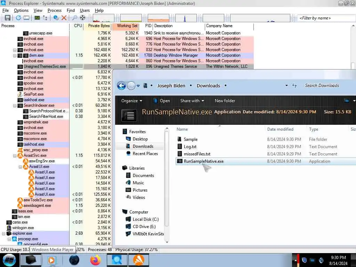Select the aswEngSrv.exe process
The height and width of the screenshot is (267, 356).
[x=42, y=161]
